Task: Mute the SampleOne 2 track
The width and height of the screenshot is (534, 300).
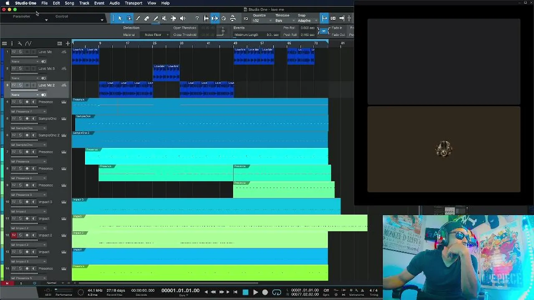Action: coord(14,135)
